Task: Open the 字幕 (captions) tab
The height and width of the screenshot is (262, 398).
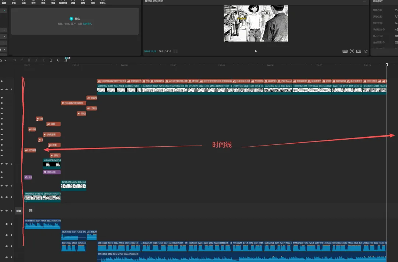Action: [53, 2]
